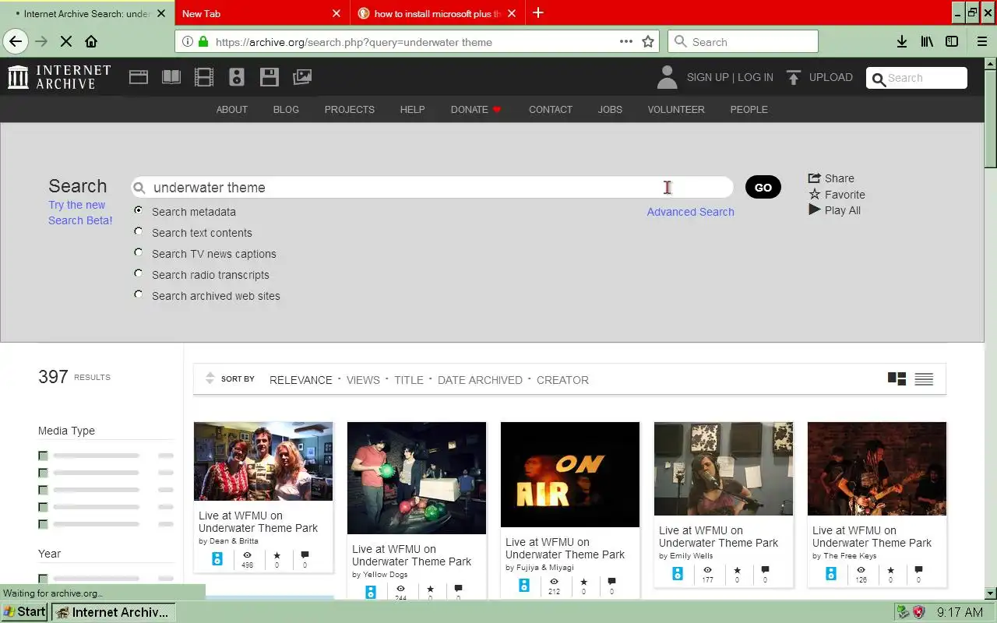Open the VOLUNTEER menu item
The image size is (997, 623).
(x=676, y=110)
